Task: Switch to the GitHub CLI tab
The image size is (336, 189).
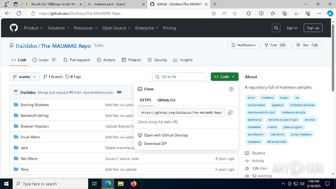Action: (166, 100)
